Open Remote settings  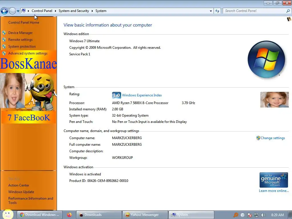[x=20, y=39]
